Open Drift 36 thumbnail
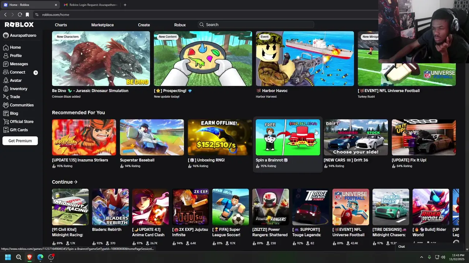Image resolution: width=469 pixels, height=263 pixels. click(x=356, y=137)
